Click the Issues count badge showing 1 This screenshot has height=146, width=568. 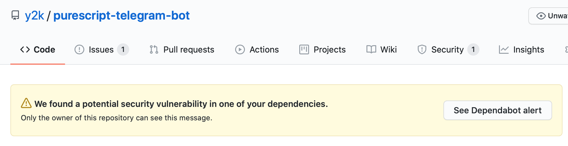(x=123, y=49)
